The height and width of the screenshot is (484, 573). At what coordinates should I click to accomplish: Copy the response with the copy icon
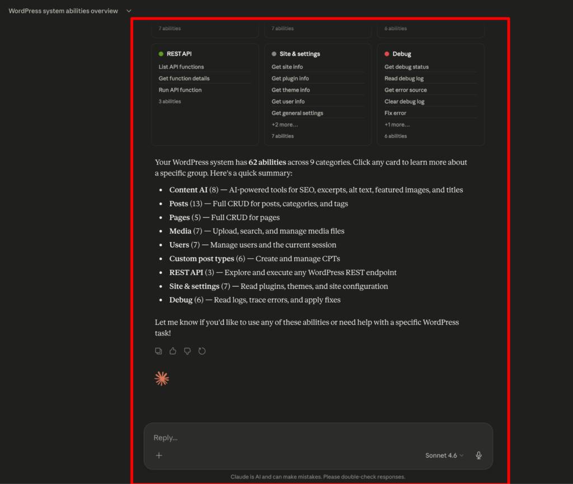[x=158, y=351]
